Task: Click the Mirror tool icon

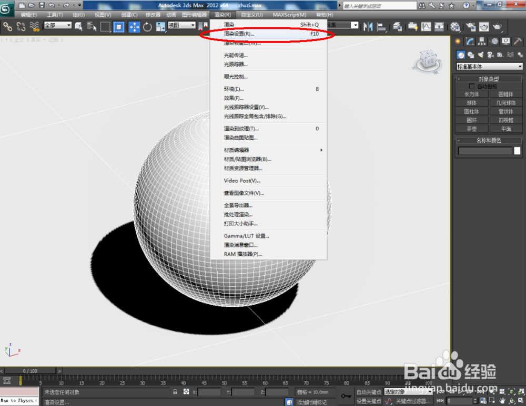Action: click(x=368, y=26)
